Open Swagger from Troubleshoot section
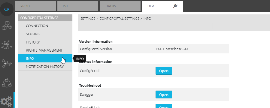The height and width of the screenshot is (108, 270). [164, 94]
